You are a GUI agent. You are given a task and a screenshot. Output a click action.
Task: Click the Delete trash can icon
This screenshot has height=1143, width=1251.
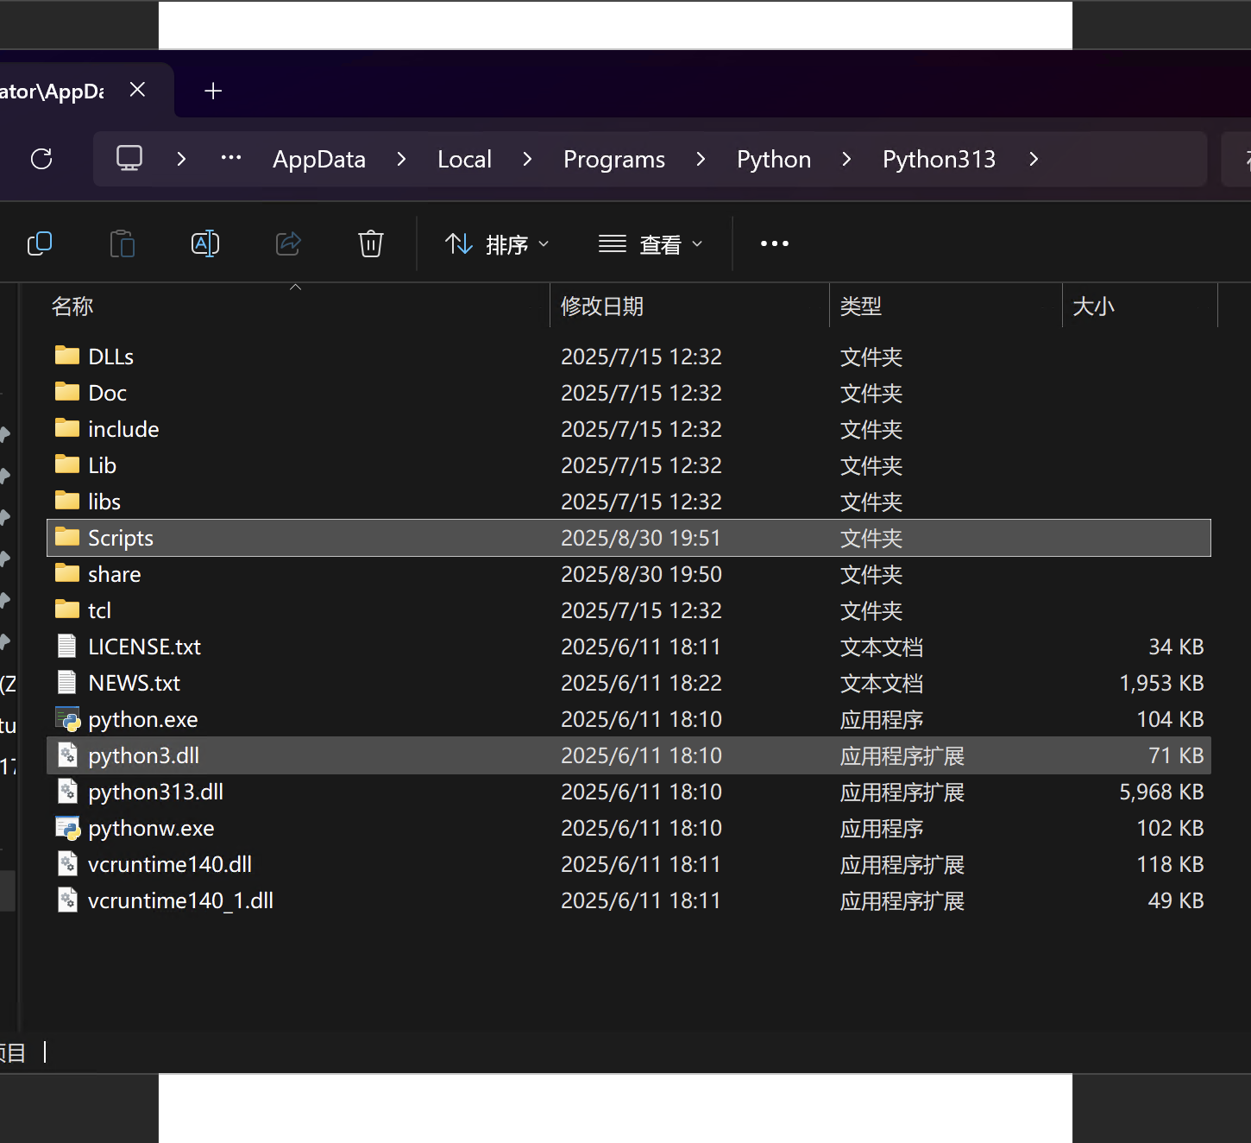[371, 244]
